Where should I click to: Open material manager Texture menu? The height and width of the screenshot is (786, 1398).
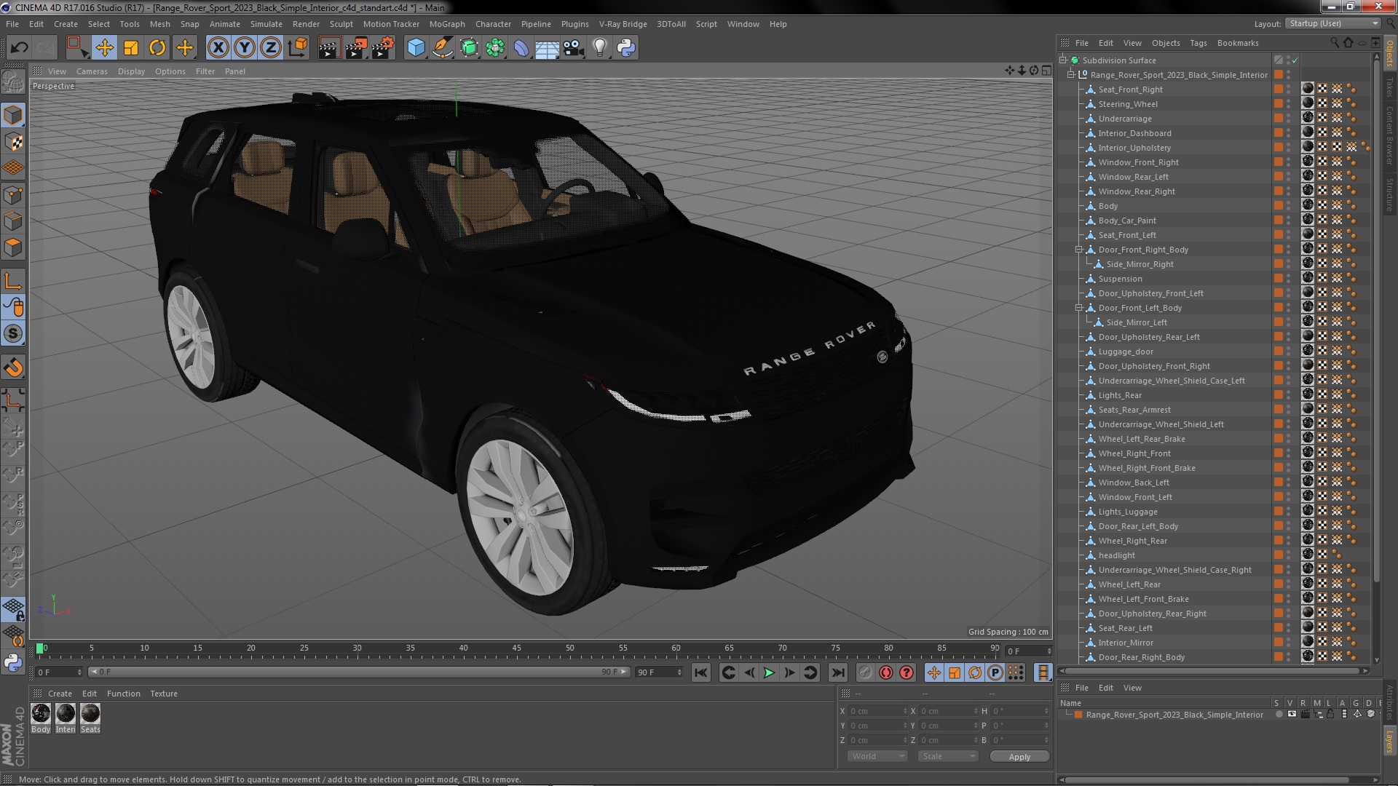point(164,694)
